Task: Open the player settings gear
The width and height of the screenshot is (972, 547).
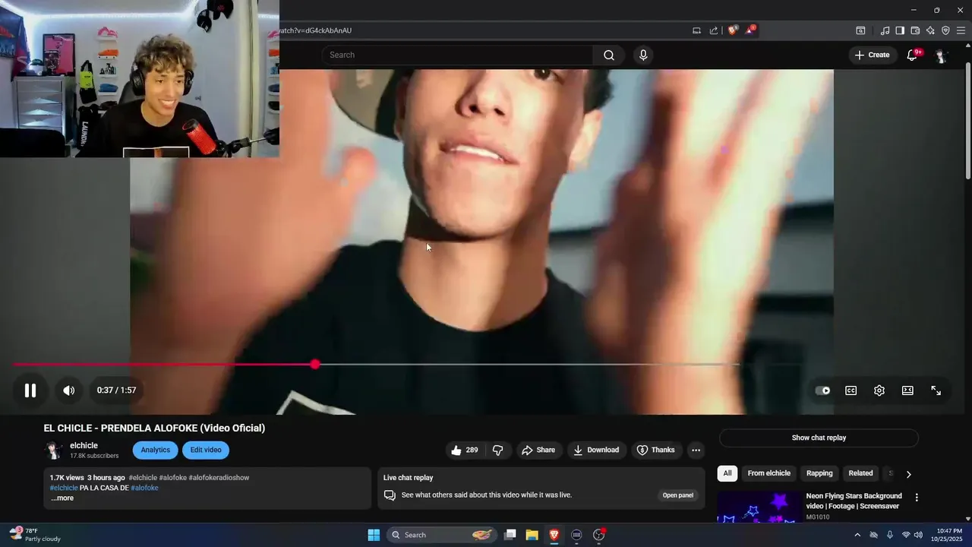Action: click(879, 390)
